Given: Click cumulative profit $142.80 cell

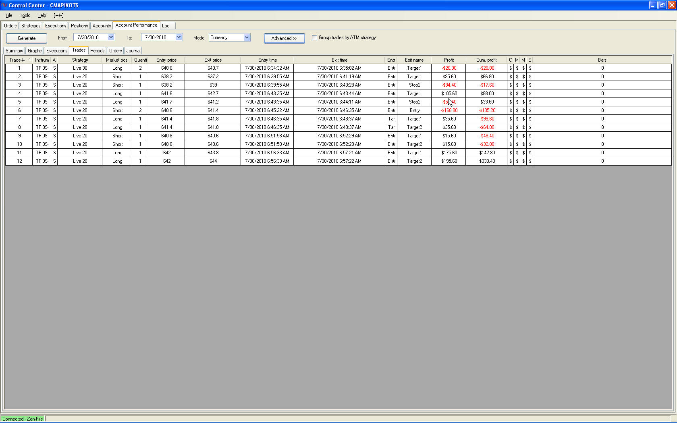Looking at the screenshot, I should pos(487,153).
